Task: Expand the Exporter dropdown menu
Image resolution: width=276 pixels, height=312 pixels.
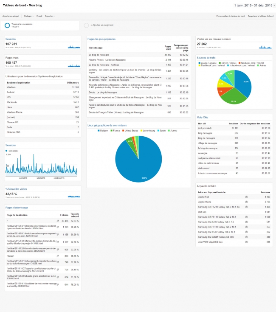Action: coord(50,16)
